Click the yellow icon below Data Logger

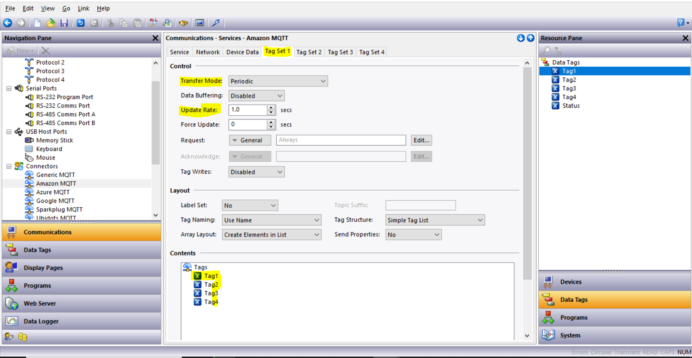click(x=23, y=337)
